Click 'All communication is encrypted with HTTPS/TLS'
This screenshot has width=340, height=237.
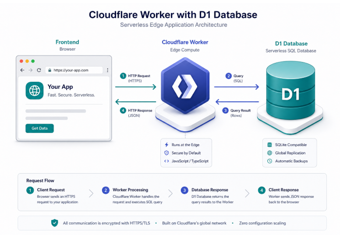pyautogui.click(x=106, y=223)
